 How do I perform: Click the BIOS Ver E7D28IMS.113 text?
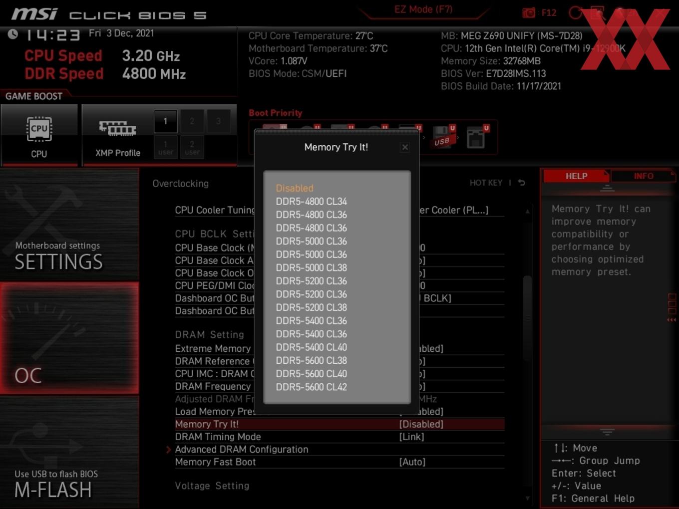(x=493, y=73)
